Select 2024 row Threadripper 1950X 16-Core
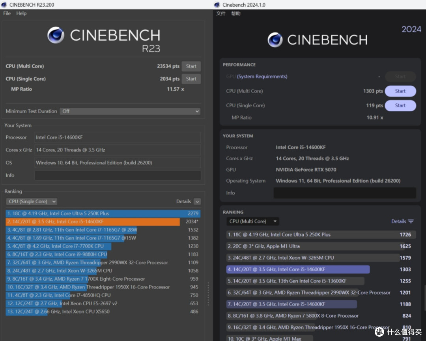 tap(321, 328)
